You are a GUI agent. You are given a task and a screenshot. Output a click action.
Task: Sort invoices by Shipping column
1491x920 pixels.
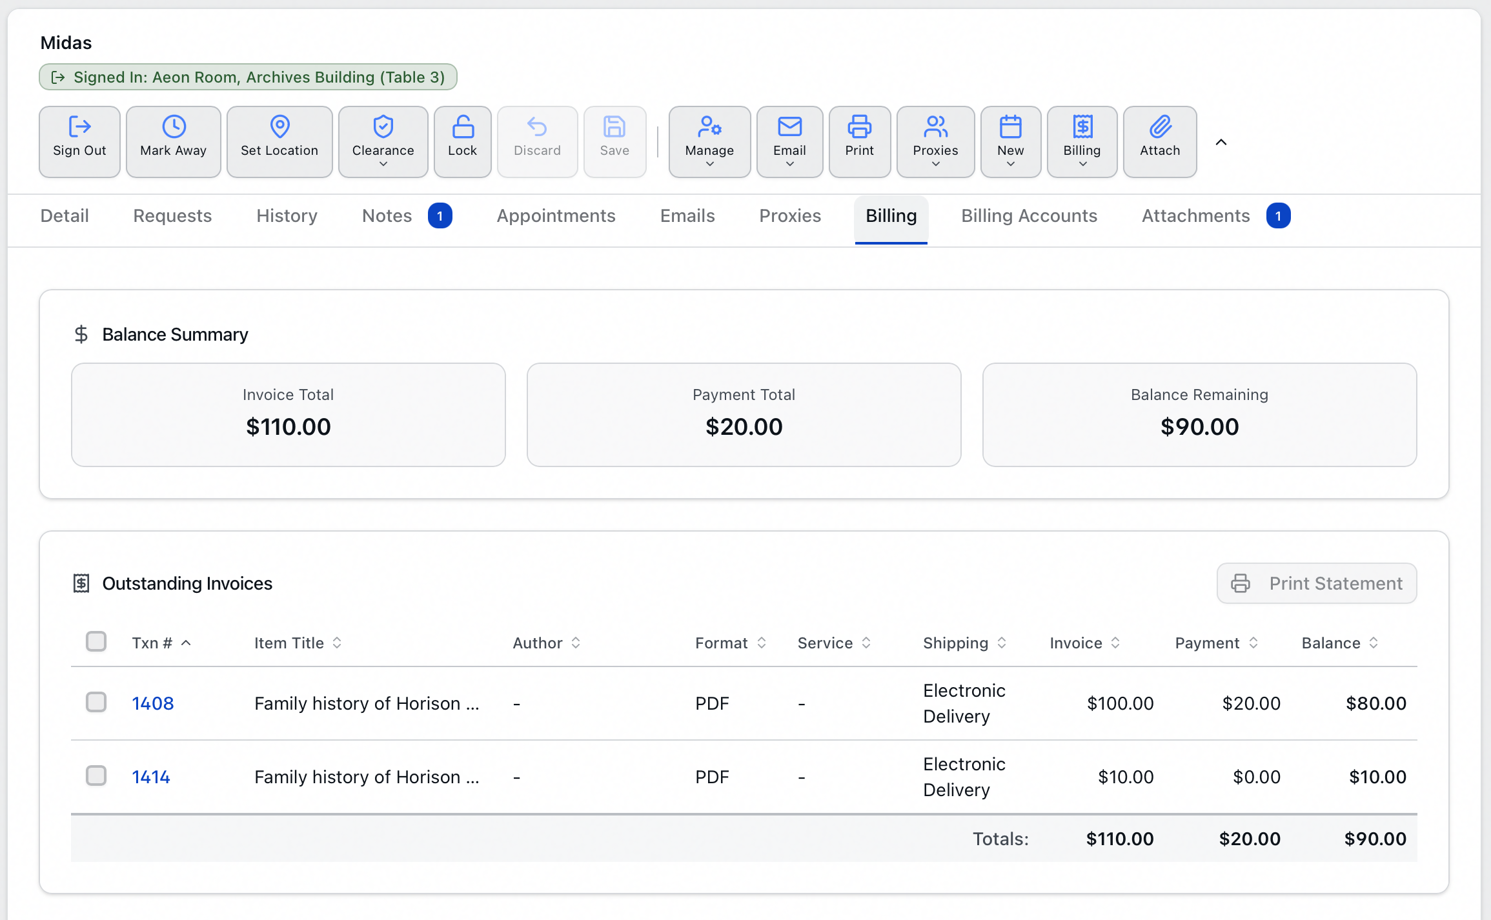(965, 643)
